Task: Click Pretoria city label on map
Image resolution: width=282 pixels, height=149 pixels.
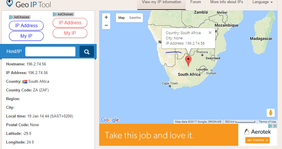Action: tap(202, 52)
